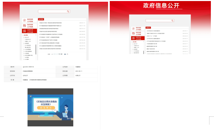214x133 pixels.
Task: Click the red list heading tab in left page
Action: click(x=41, y=19)
